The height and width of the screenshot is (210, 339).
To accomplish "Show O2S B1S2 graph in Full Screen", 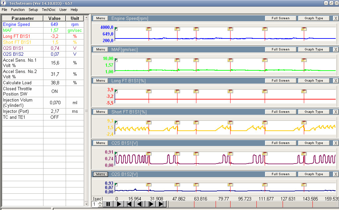I will tap(280, 174).
